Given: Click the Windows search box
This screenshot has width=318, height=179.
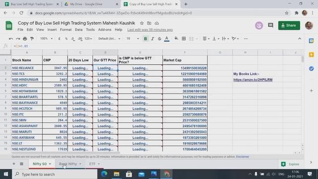Looking at the screenshot, I should tap(55, 174).
